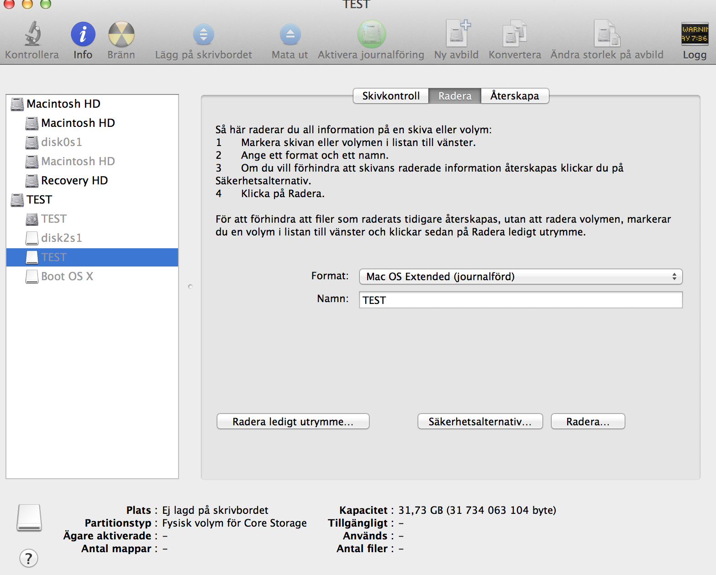Switch to the Radera tab
This screenshot has height=575, width=716.
[455, 96]
